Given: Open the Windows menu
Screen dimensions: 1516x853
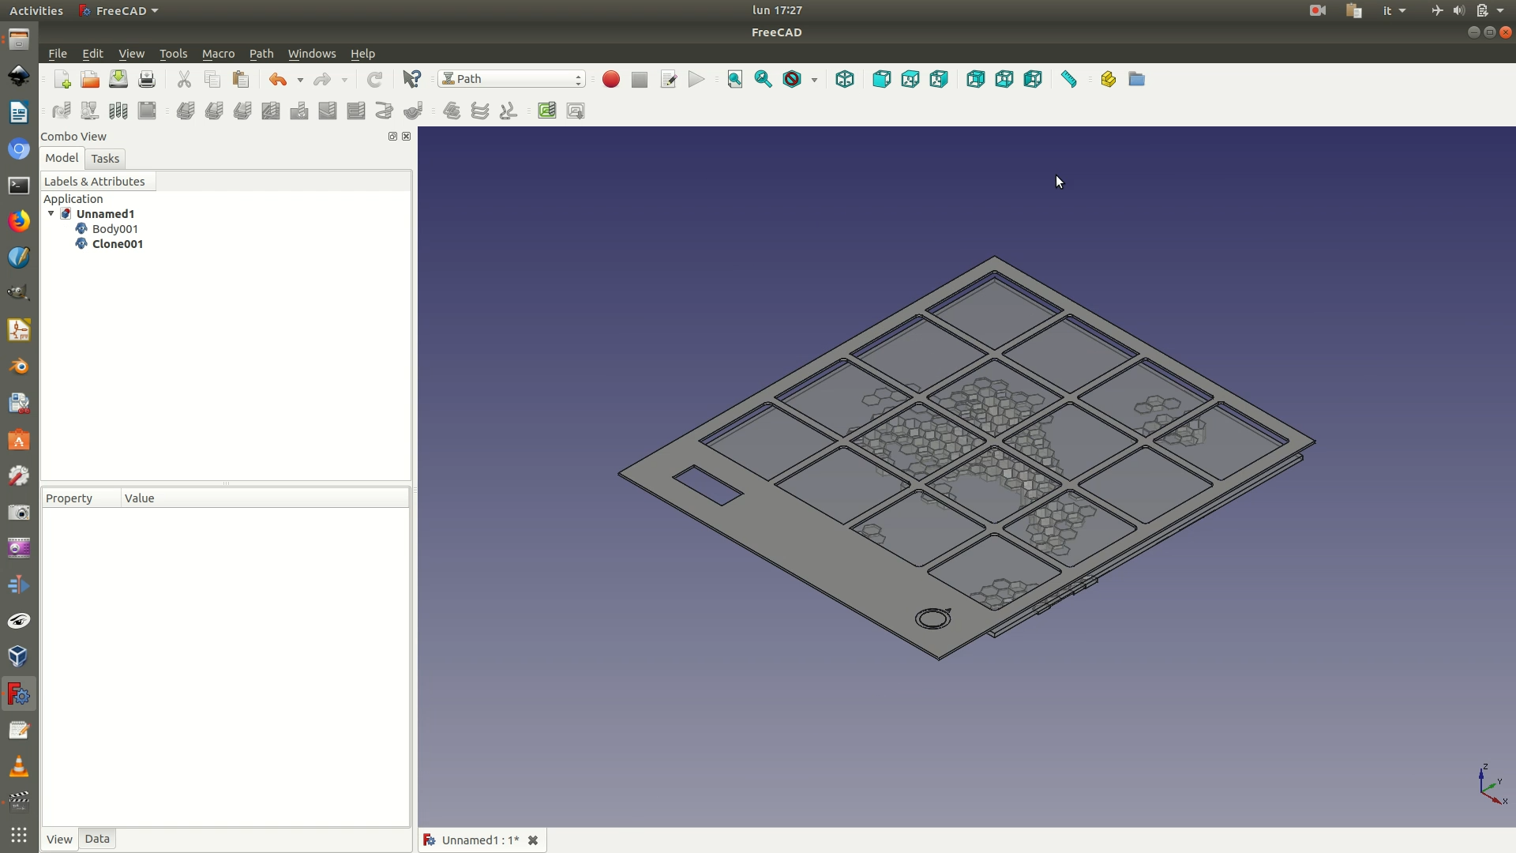Looking at the screenshot, I should point(312,54).
